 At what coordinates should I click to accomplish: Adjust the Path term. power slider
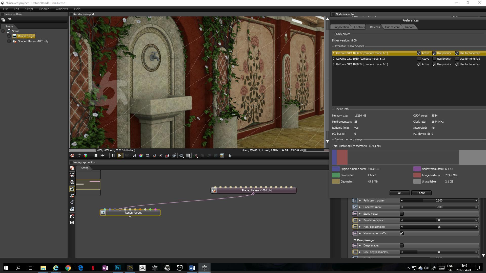tap(439, 200)
